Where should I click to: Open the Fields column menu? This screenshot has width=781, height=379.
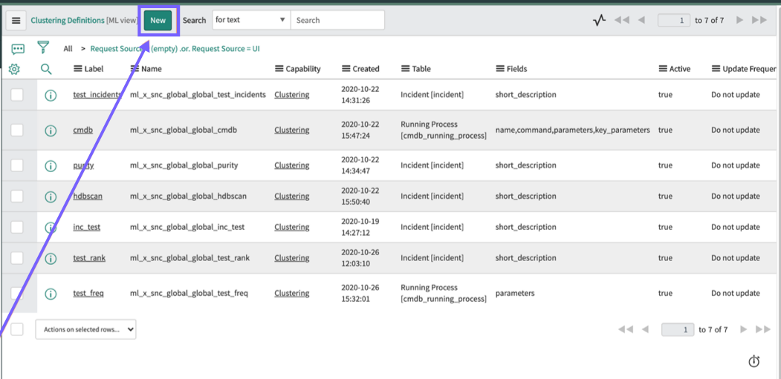(x=500, y=69)
